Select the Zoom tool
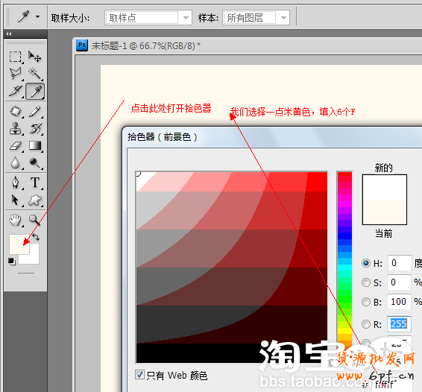The width and height of the screenshot is (422, 392). click(35, 220)
